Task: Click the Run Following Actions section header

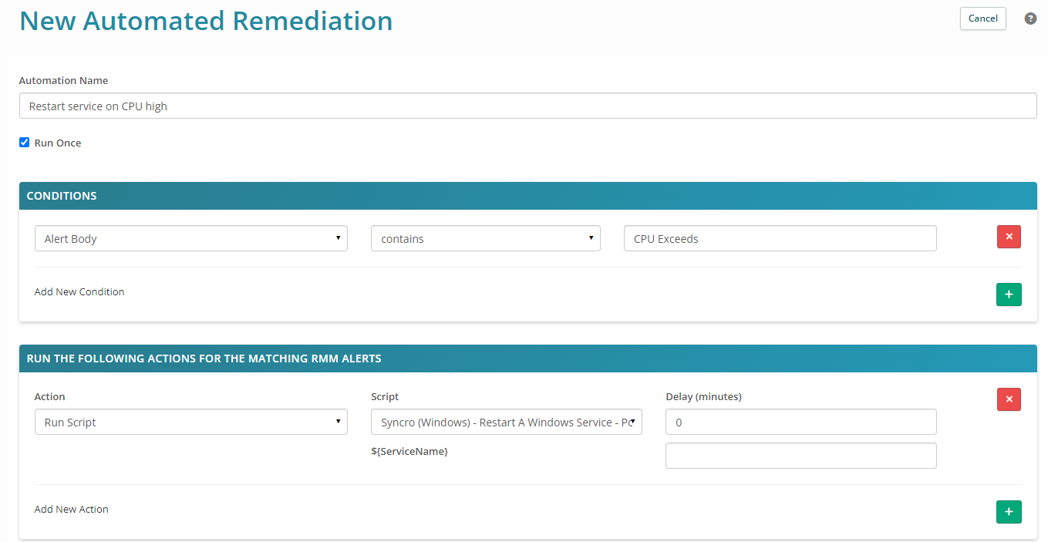Action: pos(204,359)
